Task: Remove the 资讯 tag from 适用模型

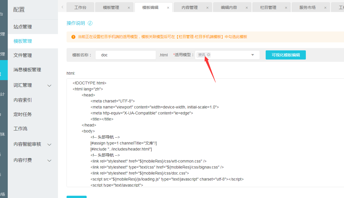Action: (208, 55)
